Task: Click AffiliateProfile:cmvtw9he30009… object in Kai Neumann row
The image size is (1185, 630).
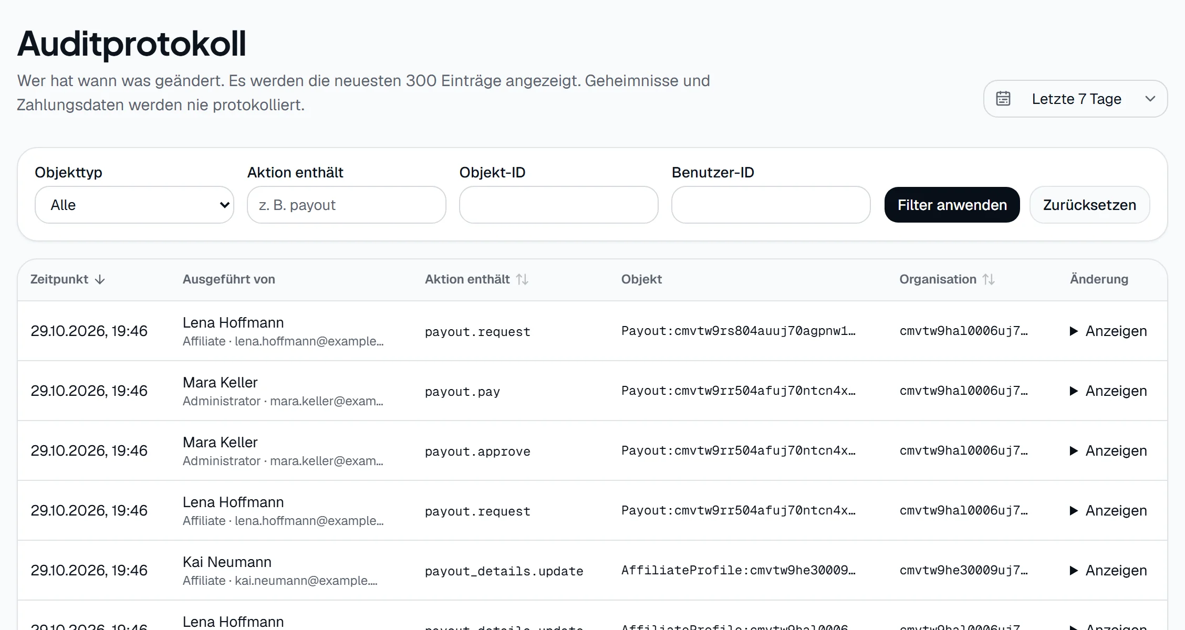Action: tap(739, 570)
